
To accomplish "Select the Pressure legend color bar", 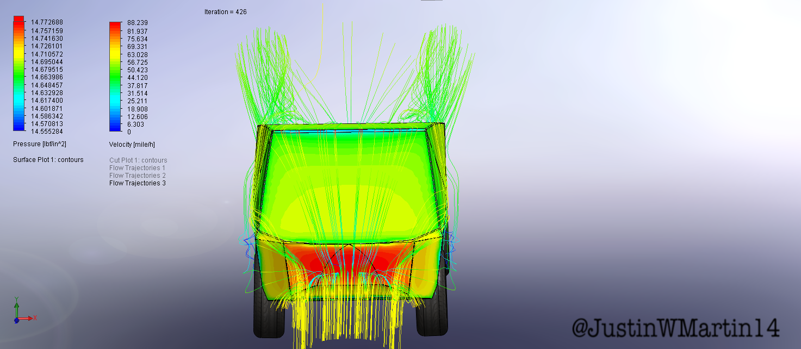I will [x=18, y=73].
